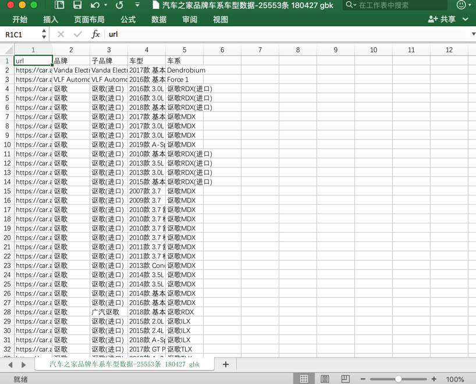Click the zoom out minus button
Viewport: 476px width, 384px height.
[x=363, y=379]
